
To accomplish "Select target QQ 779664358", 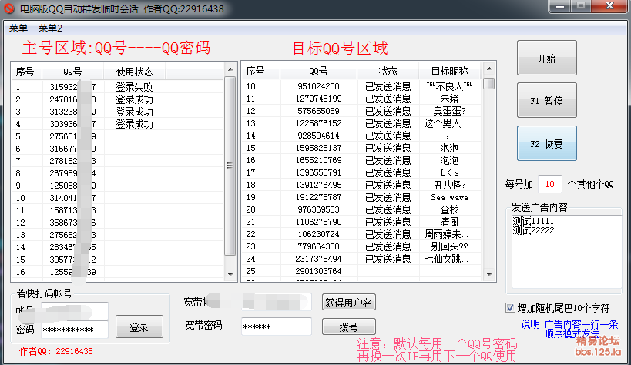I will coord(318,246).
